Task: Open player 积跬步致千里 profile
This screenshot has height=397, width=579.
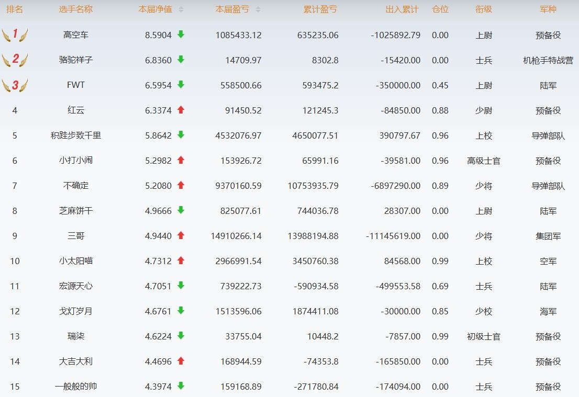Action: [x=76, y=135]
